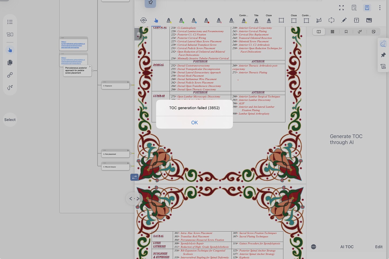Dismiss the TOC generation failed alert with OK
Image resolution: width=389 pixels, height=259 pixels.
(194, 122)
